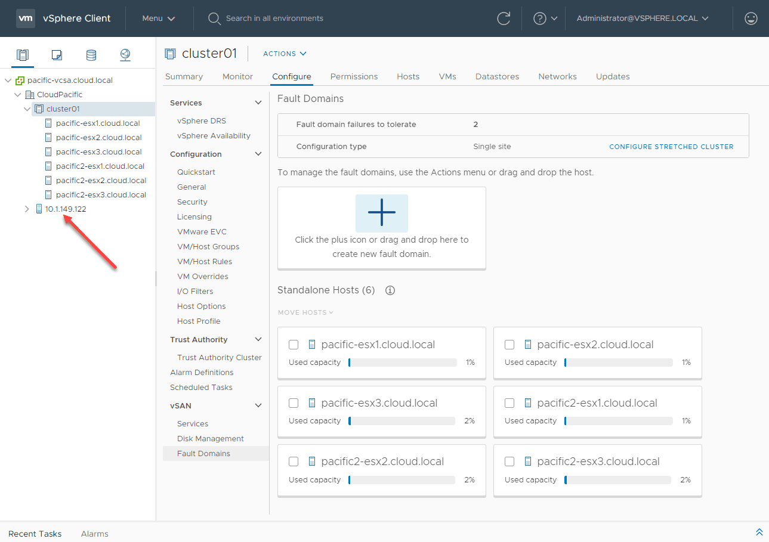
Task: Collapse the vSAN section in Configure sidebar
Action: pos(258,406)
